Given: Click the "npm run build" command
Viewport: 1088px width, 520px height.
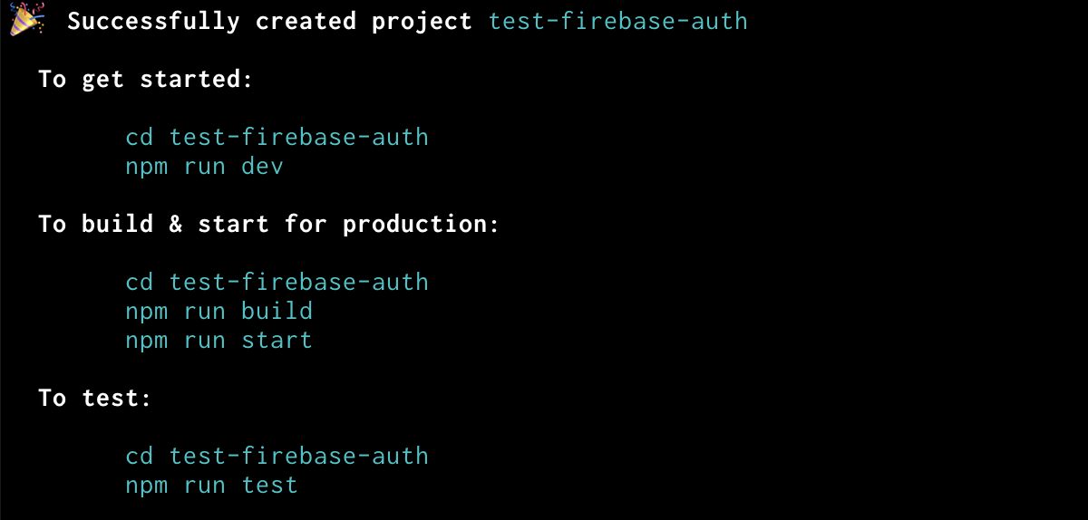Looking at the screenshot, I should tap(219, 312).
